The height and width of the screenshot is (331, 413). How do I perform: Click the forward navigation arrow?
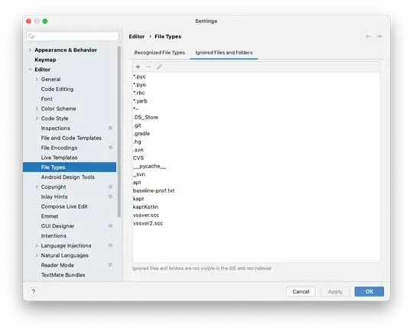(379, 37)
